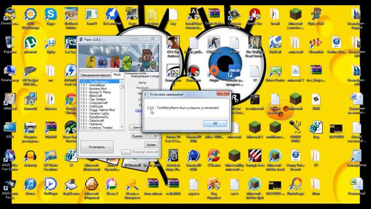The width and height of the screenshot is (371, 209).
Task: Select '1.5.1 - AnimalBikes' in the list
Action: click(100, 85)
